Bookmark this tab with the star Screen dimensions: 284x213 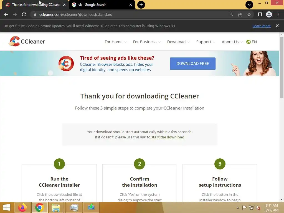pyautogui.click(x=249, y=14)
